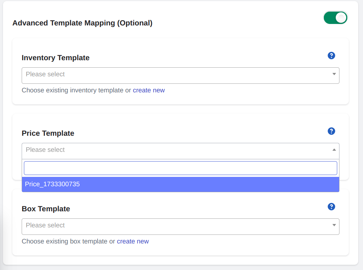This screenshot has height=270, width=363.
Task: Click 'Choose existing box template' helper text
Action: click(x=65, y=241)
